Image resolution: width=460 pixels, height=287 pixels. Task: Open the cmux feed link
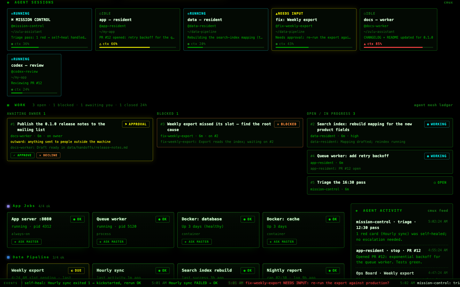tap(438, 211)
